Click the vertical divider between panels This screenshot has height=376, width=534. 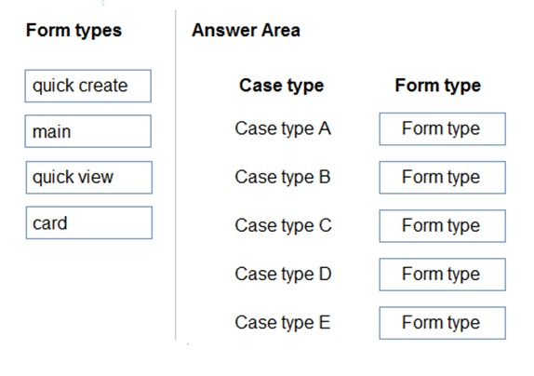[176, 174]
